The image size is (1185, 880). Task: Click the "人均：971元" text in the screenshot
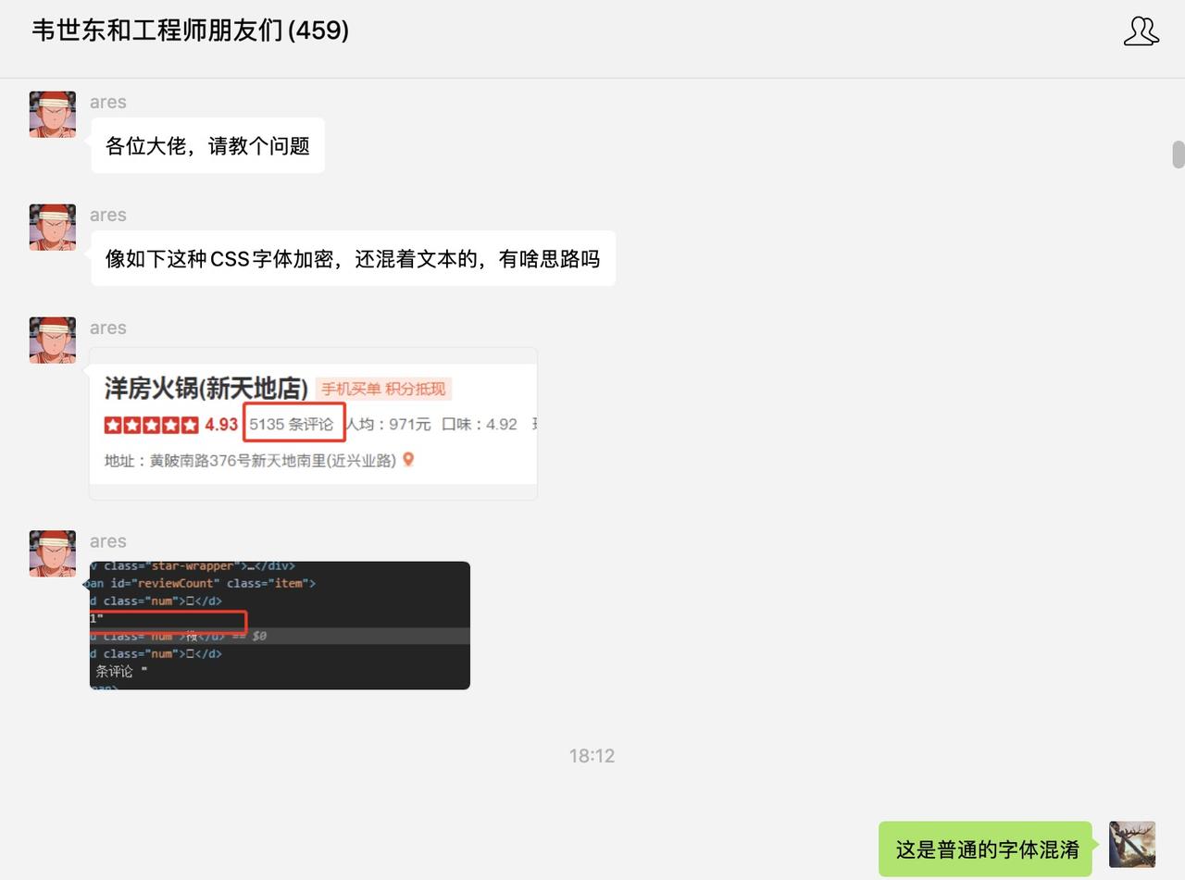coord(389,425)
